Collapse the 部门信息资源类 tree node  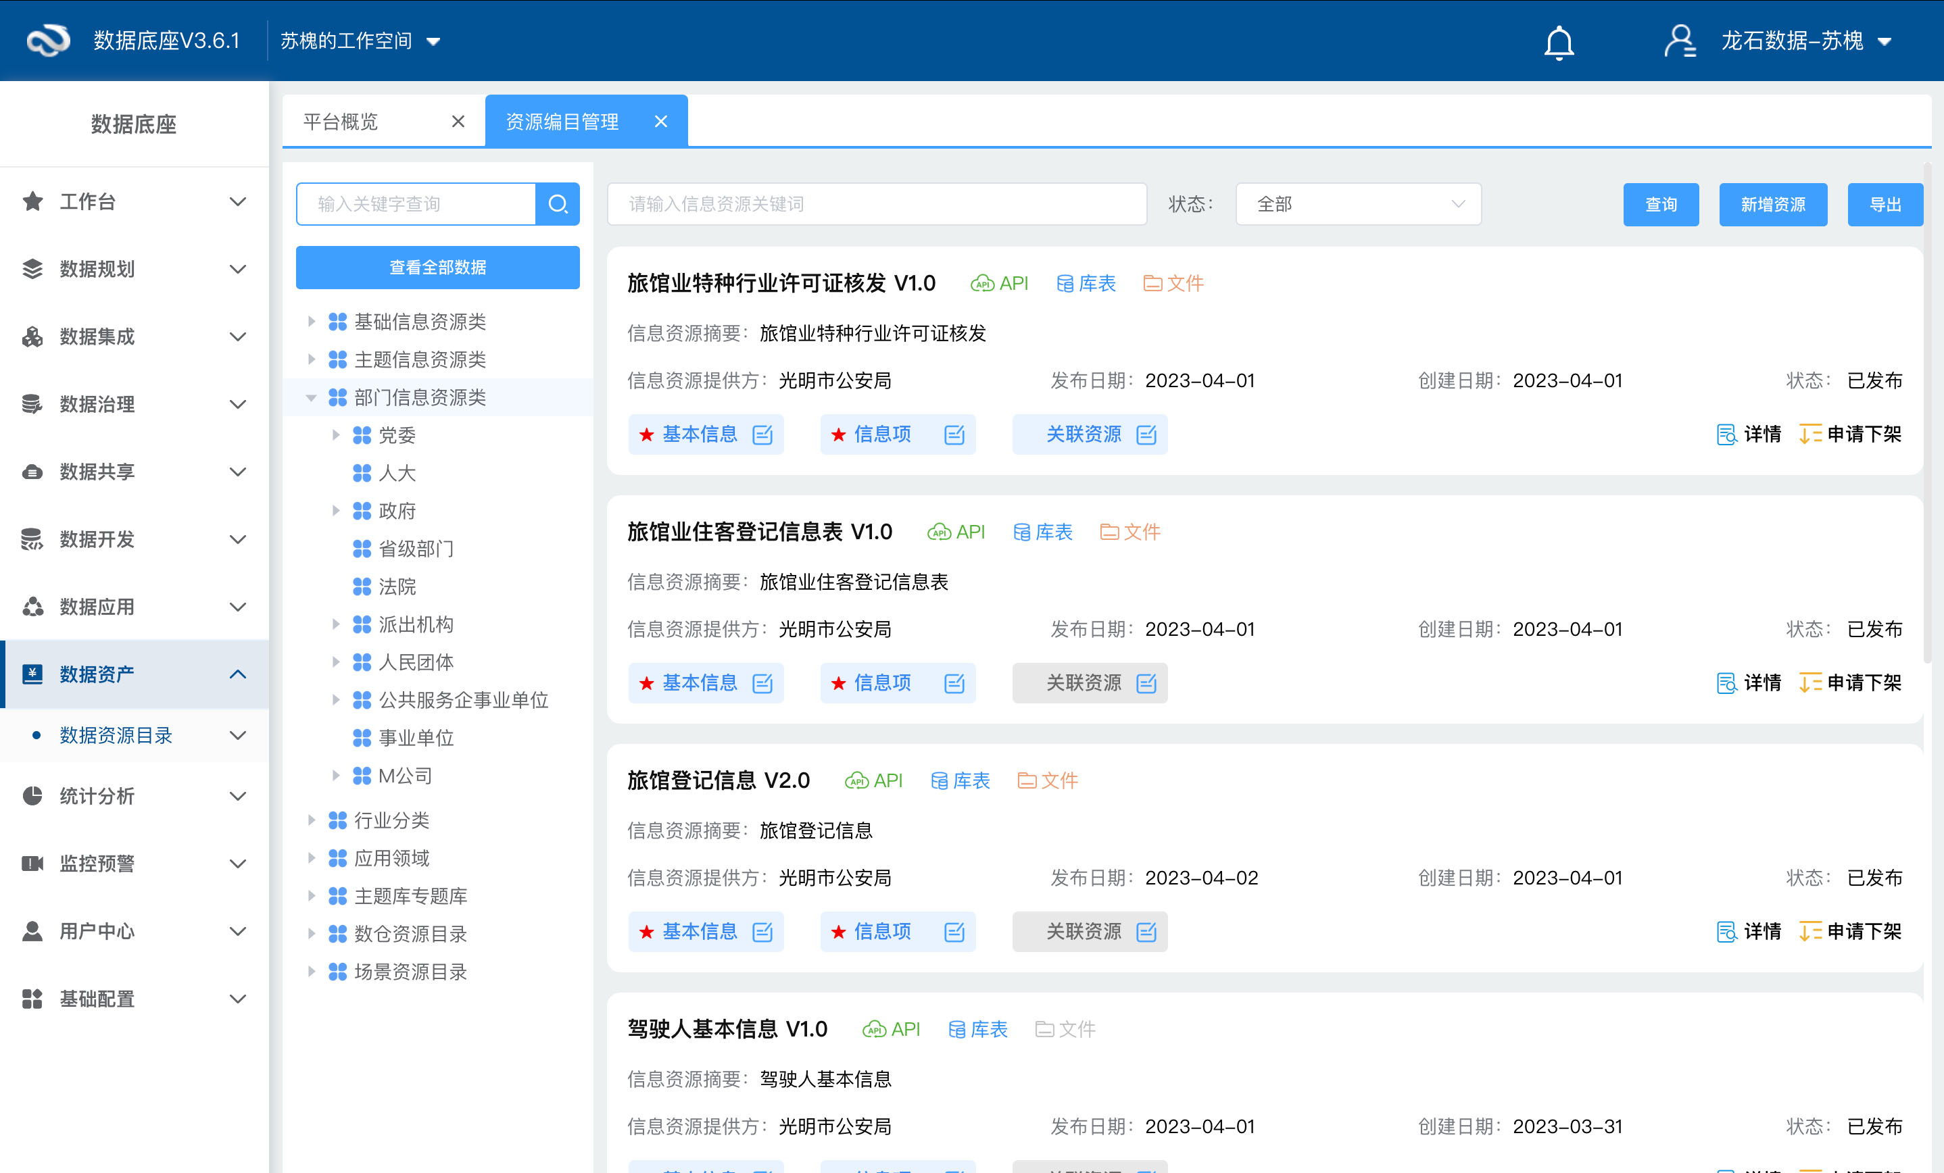coord(310,397)
